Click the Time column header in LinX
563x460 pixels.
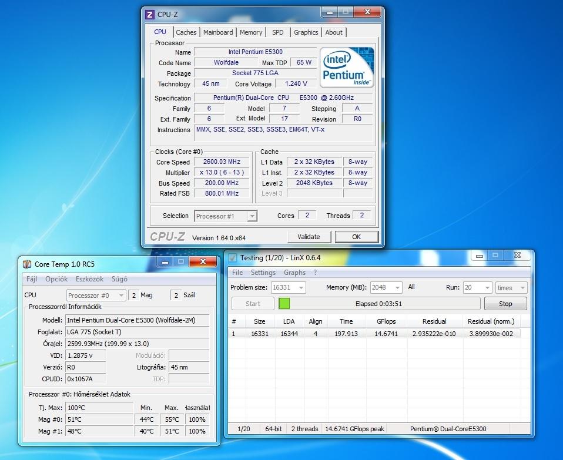point(346,321)
